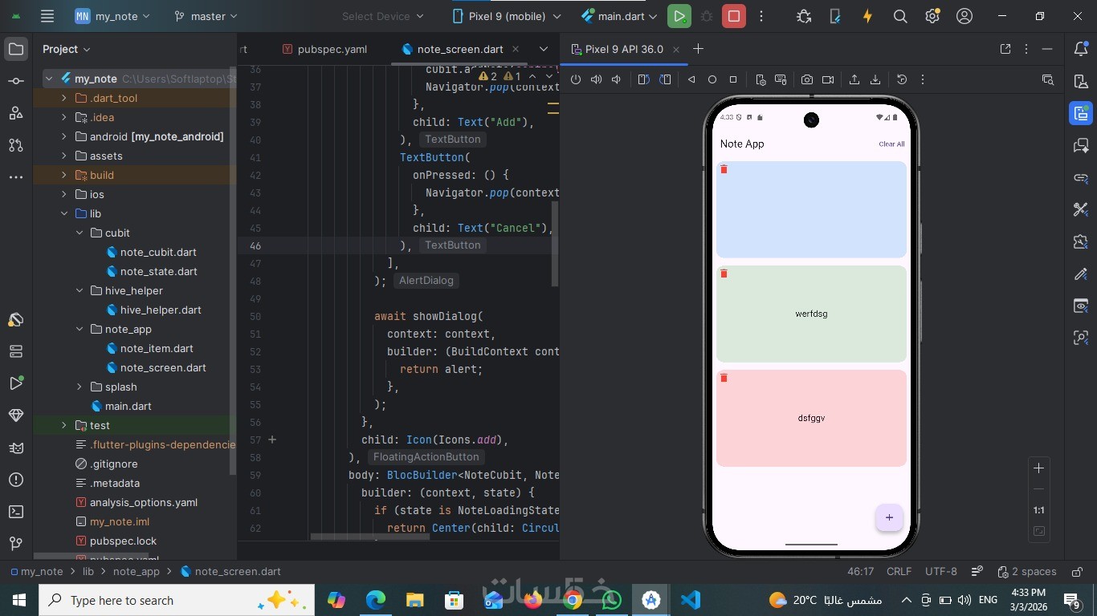Viewport: 1097px width, 616px height.
Task: Expand the test folder in project tree
Action: click(x=64, y=425)
